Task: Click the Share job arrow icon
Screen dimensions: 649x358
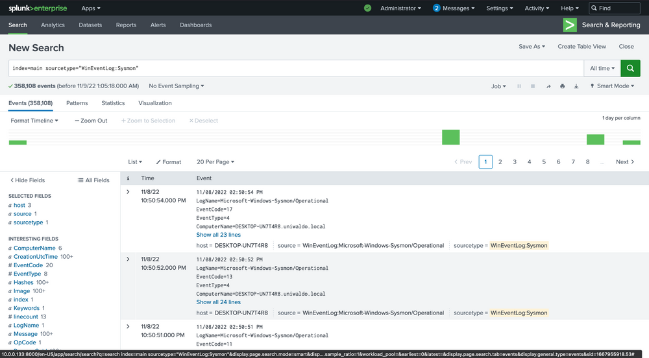Action: 548,86
